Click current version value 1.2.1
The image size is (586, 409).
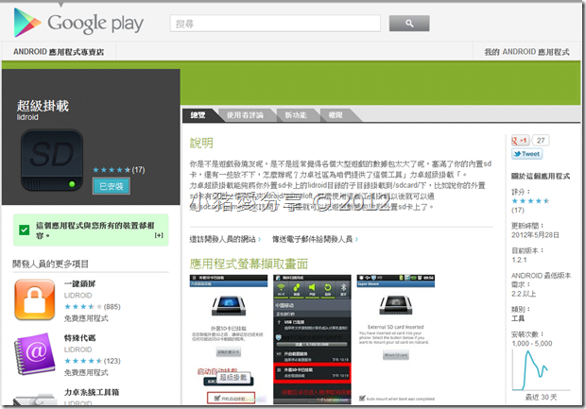tap(519, 260)
